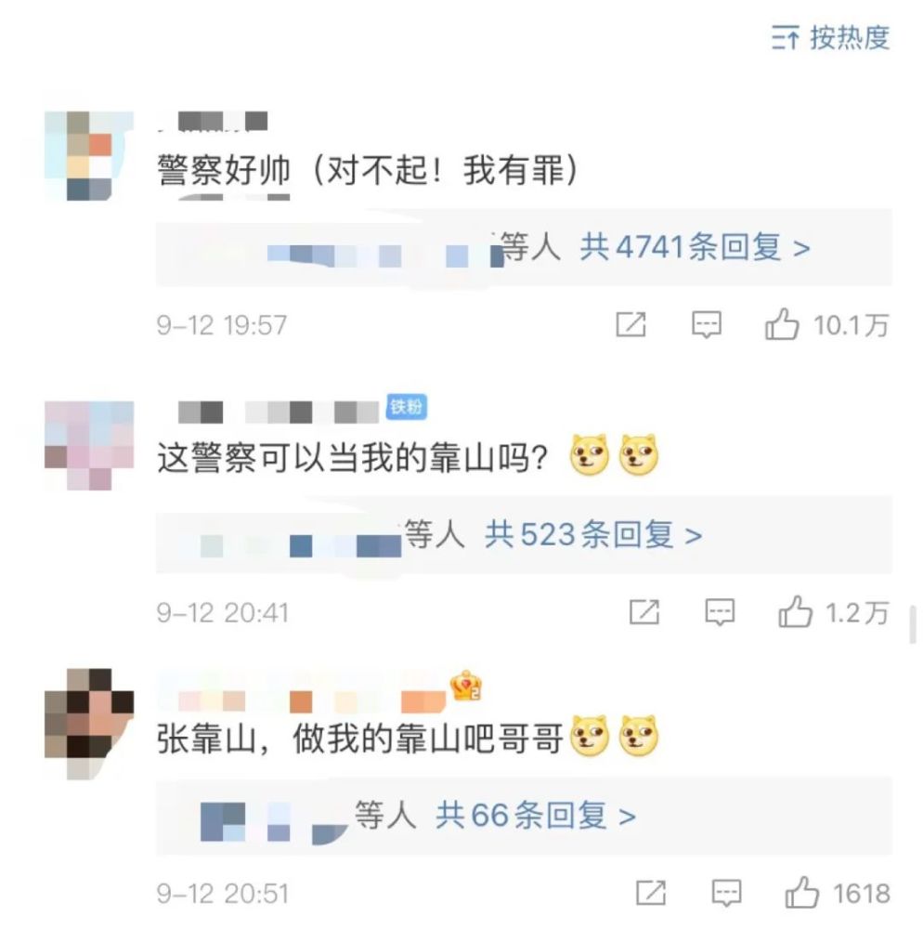Forward the 张靠山 comment using share icon
Viewport: 923px width, 929px height.
(651, 893)
